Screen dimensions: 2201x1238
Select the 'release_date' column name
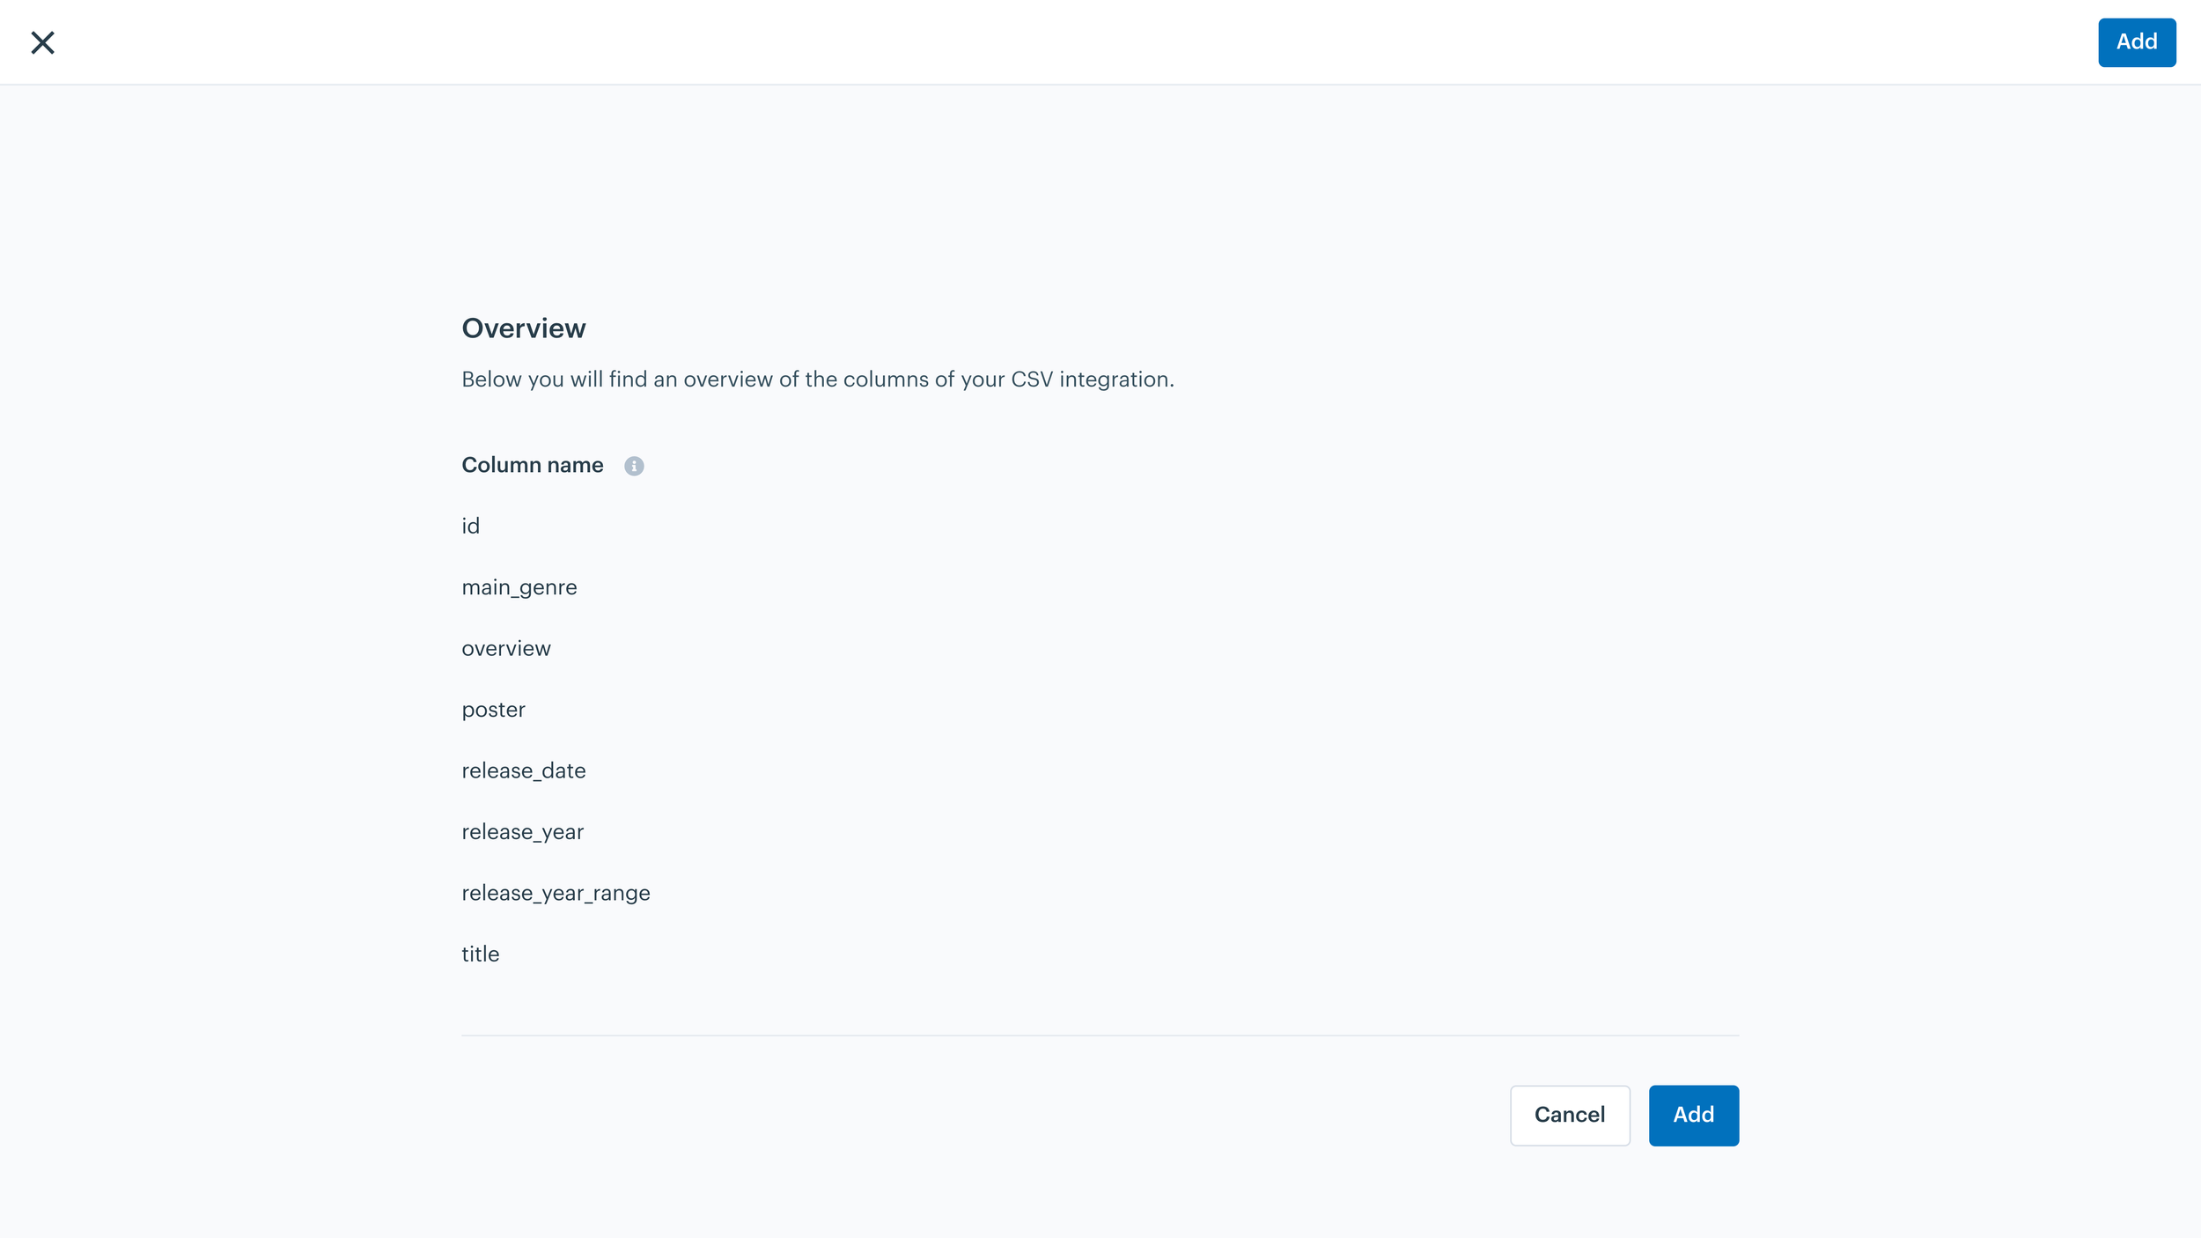point(524,770)
